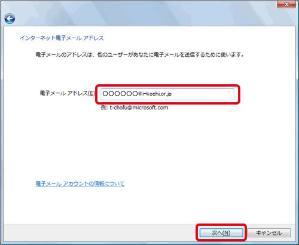Open the 電子メール アカウントの情報について link
The height and width of the screenshot is (245, 299).
pyautogui.click(x=80, y=183)
